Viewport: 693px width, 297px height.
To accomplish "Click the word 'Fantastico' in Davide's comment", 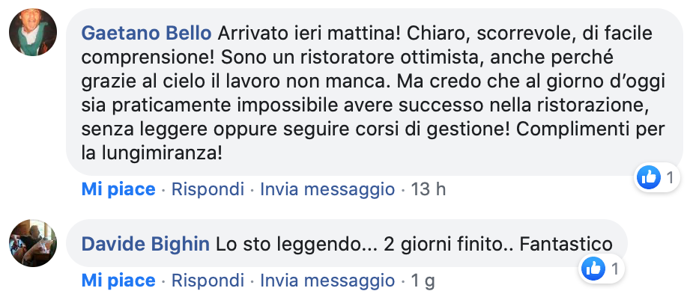I will 566,244.
